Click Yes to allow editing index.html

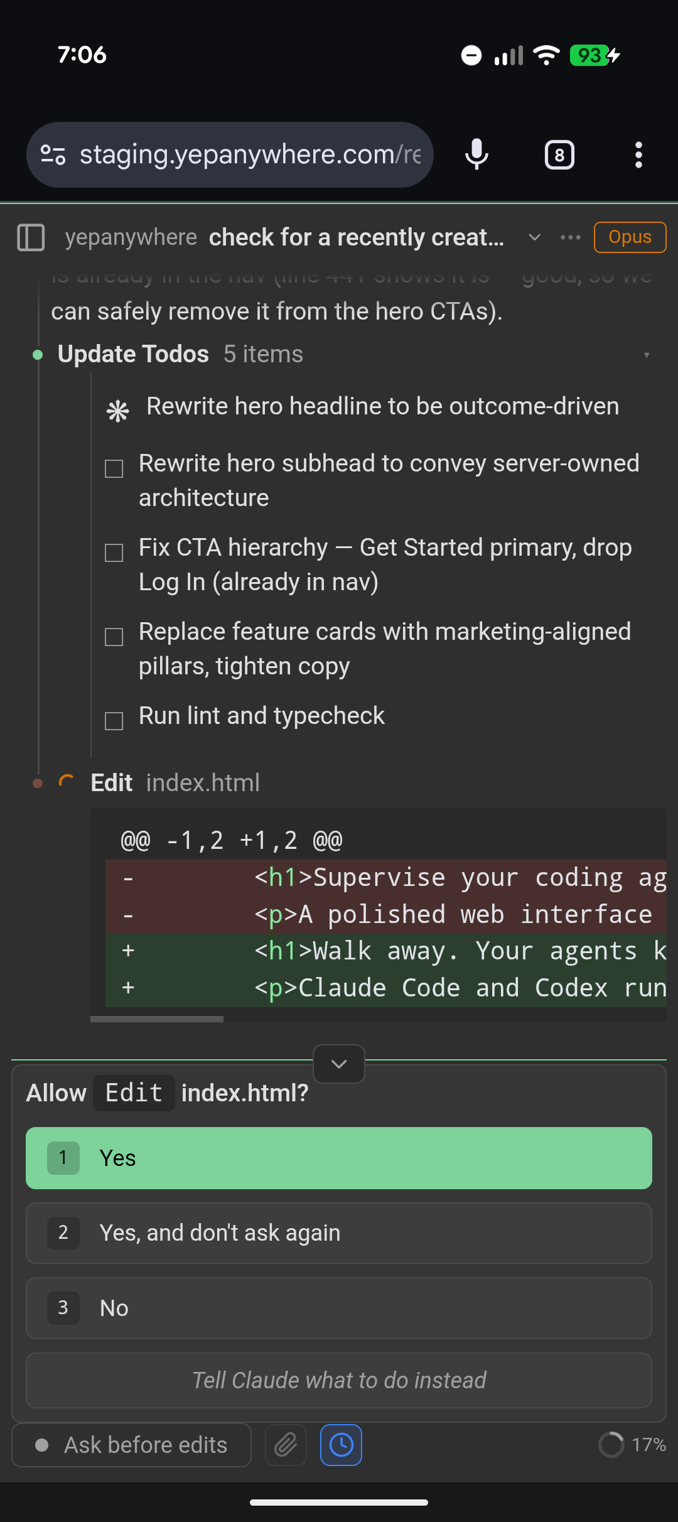339,1158
